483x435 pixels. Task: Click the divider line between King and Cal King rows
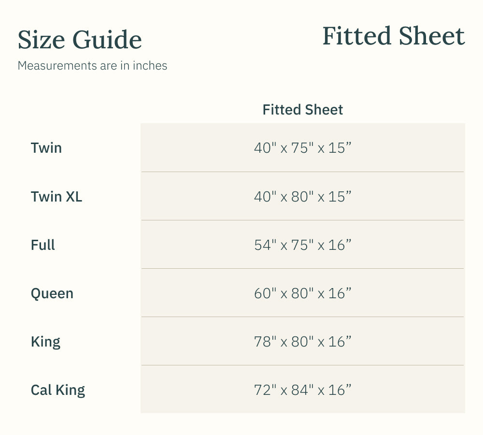point(302,365)
